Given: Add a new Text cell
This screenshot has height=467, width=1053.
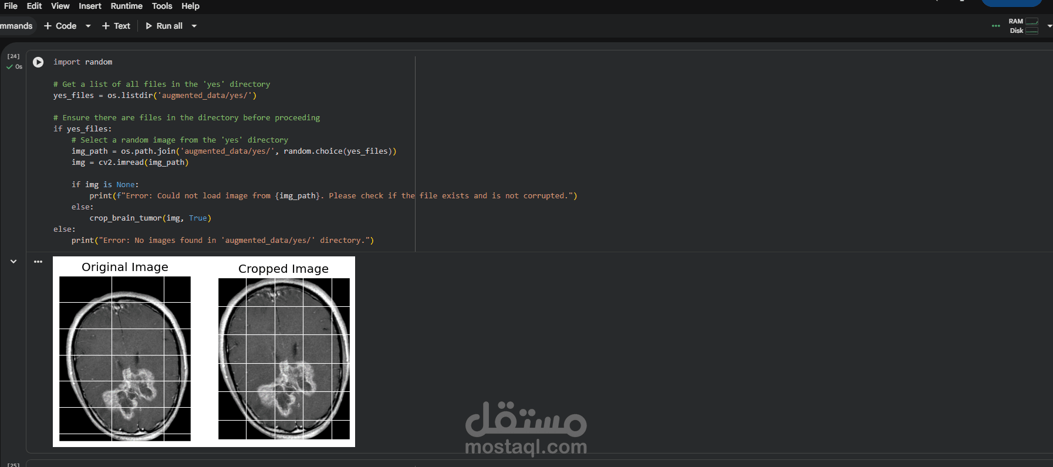Looking at the screenshot, I should click(116, 26).
